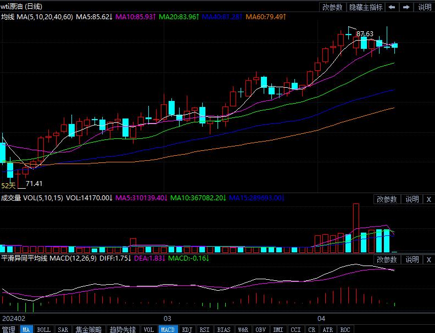Image resolution: width=435 pixels, height=333 pixels.
Task: Click the 04 month axis label
Action: coord(321,319)
